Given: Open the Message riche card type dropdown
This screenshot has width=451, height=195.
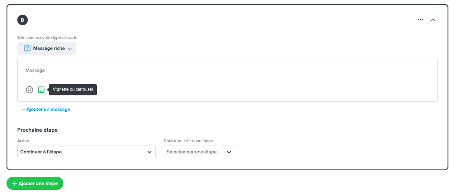Looking at the screenshot, I should click(x=47, y=49).
